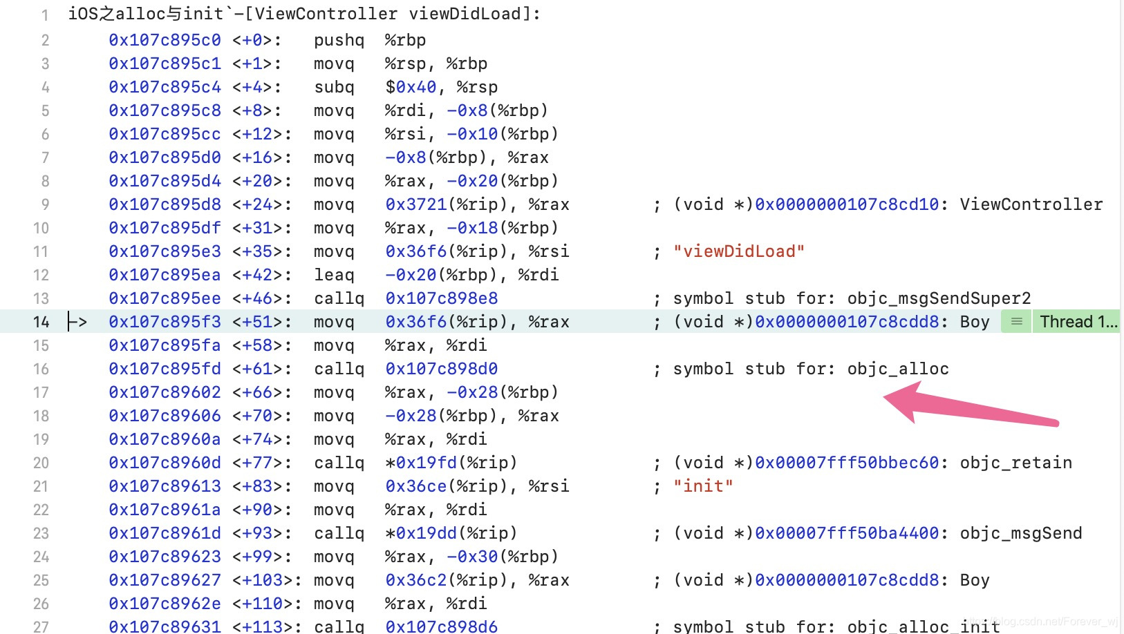Click address 0x107c895df on line 10

coord(165,228)
